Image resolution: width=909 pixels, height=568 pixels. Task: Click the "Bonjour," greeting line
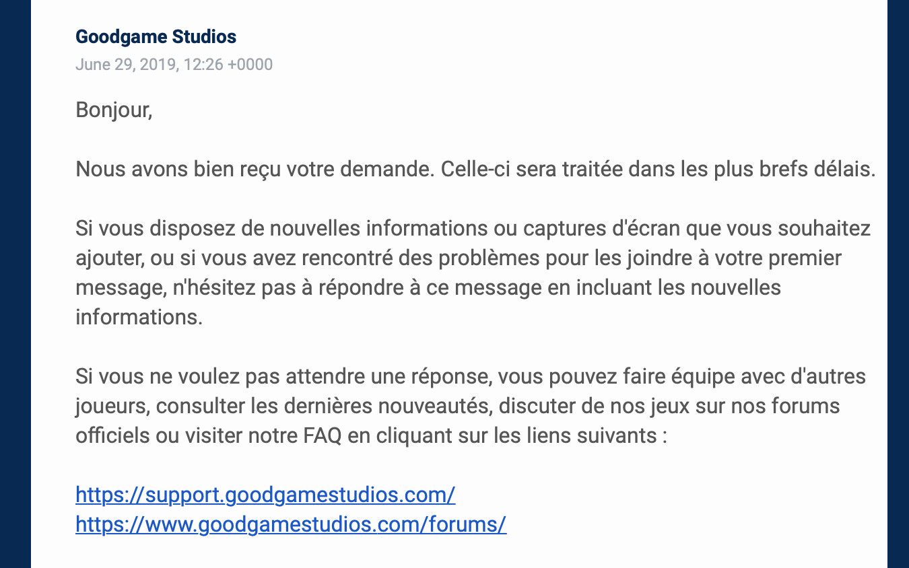pyautogui.click(x=114, y=110)
